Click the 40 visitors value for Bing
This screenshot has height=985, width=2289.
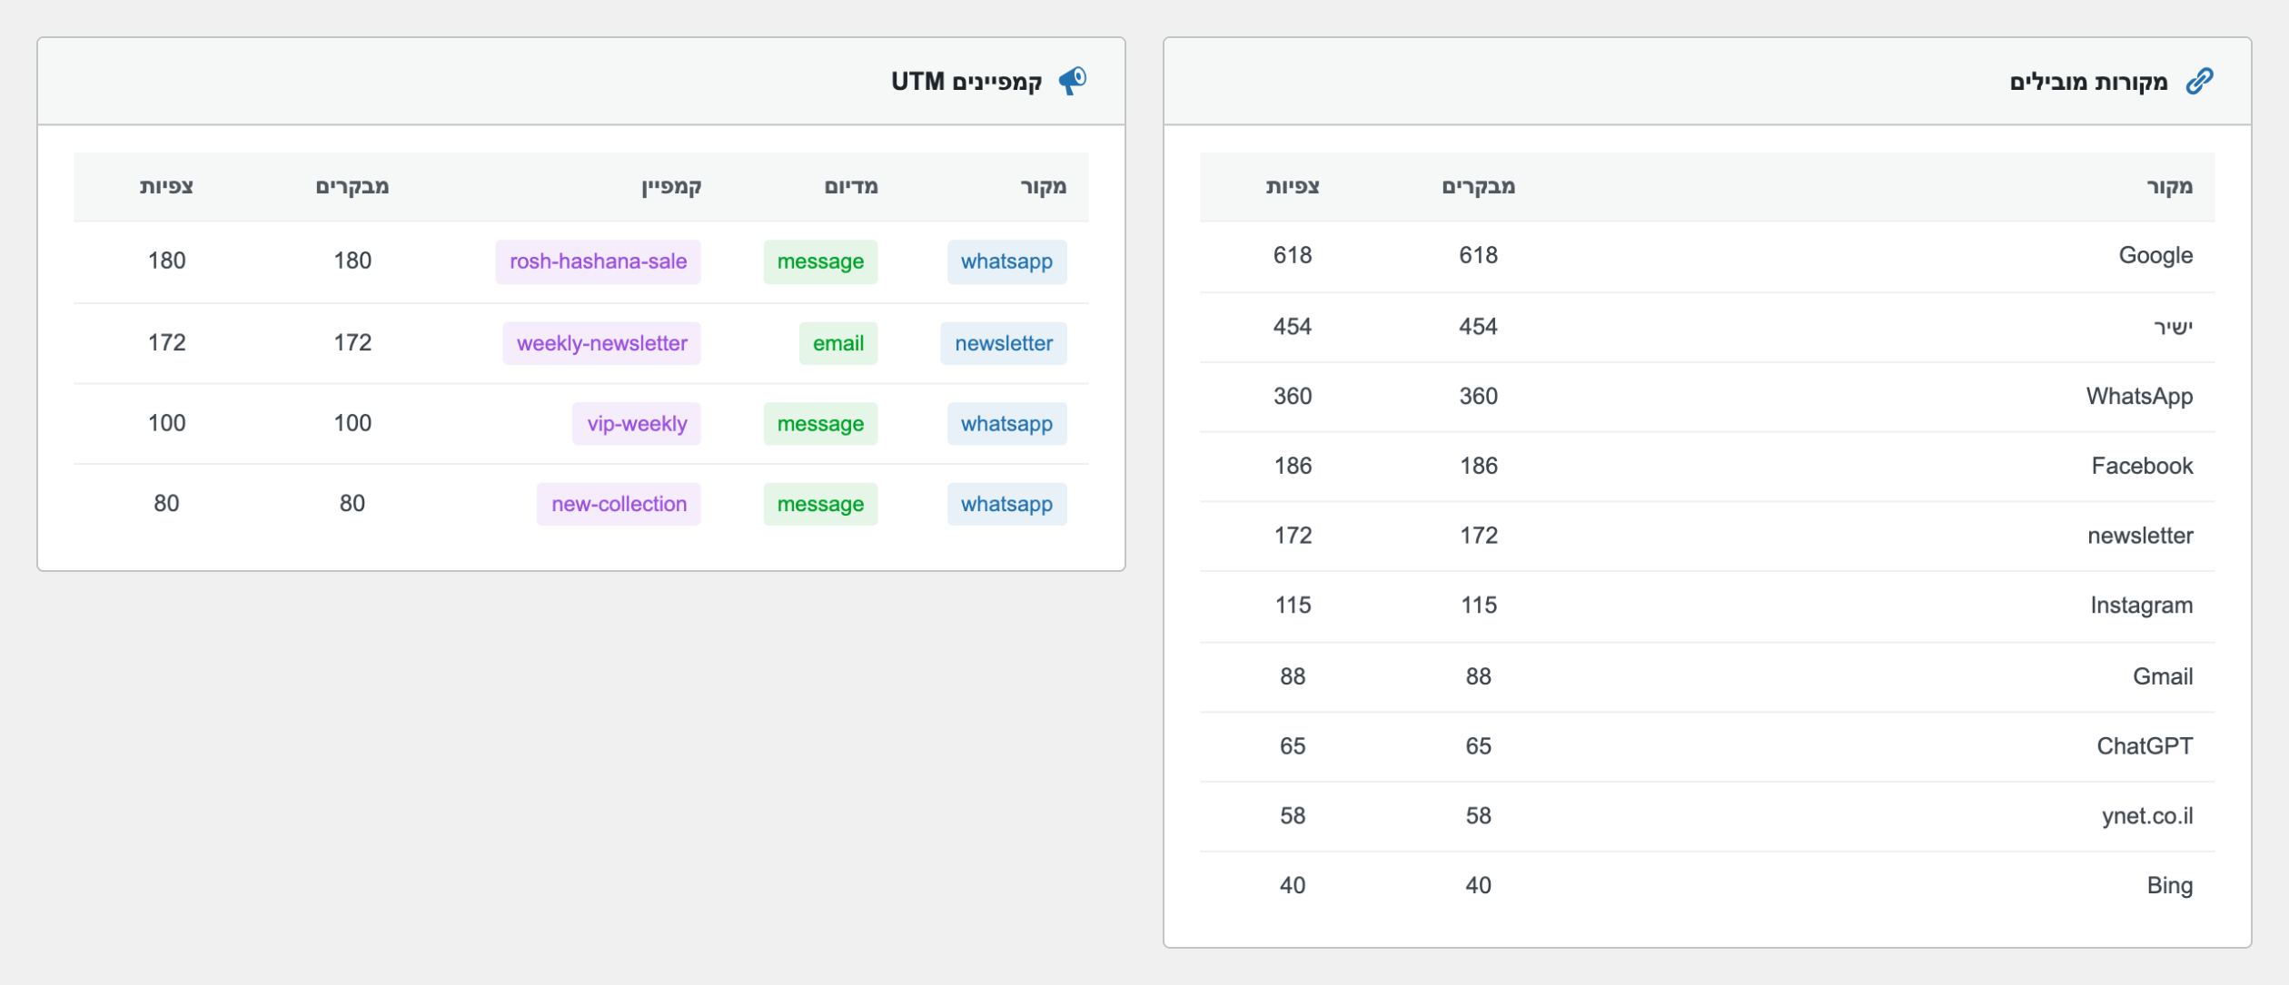click(1479, 886)
